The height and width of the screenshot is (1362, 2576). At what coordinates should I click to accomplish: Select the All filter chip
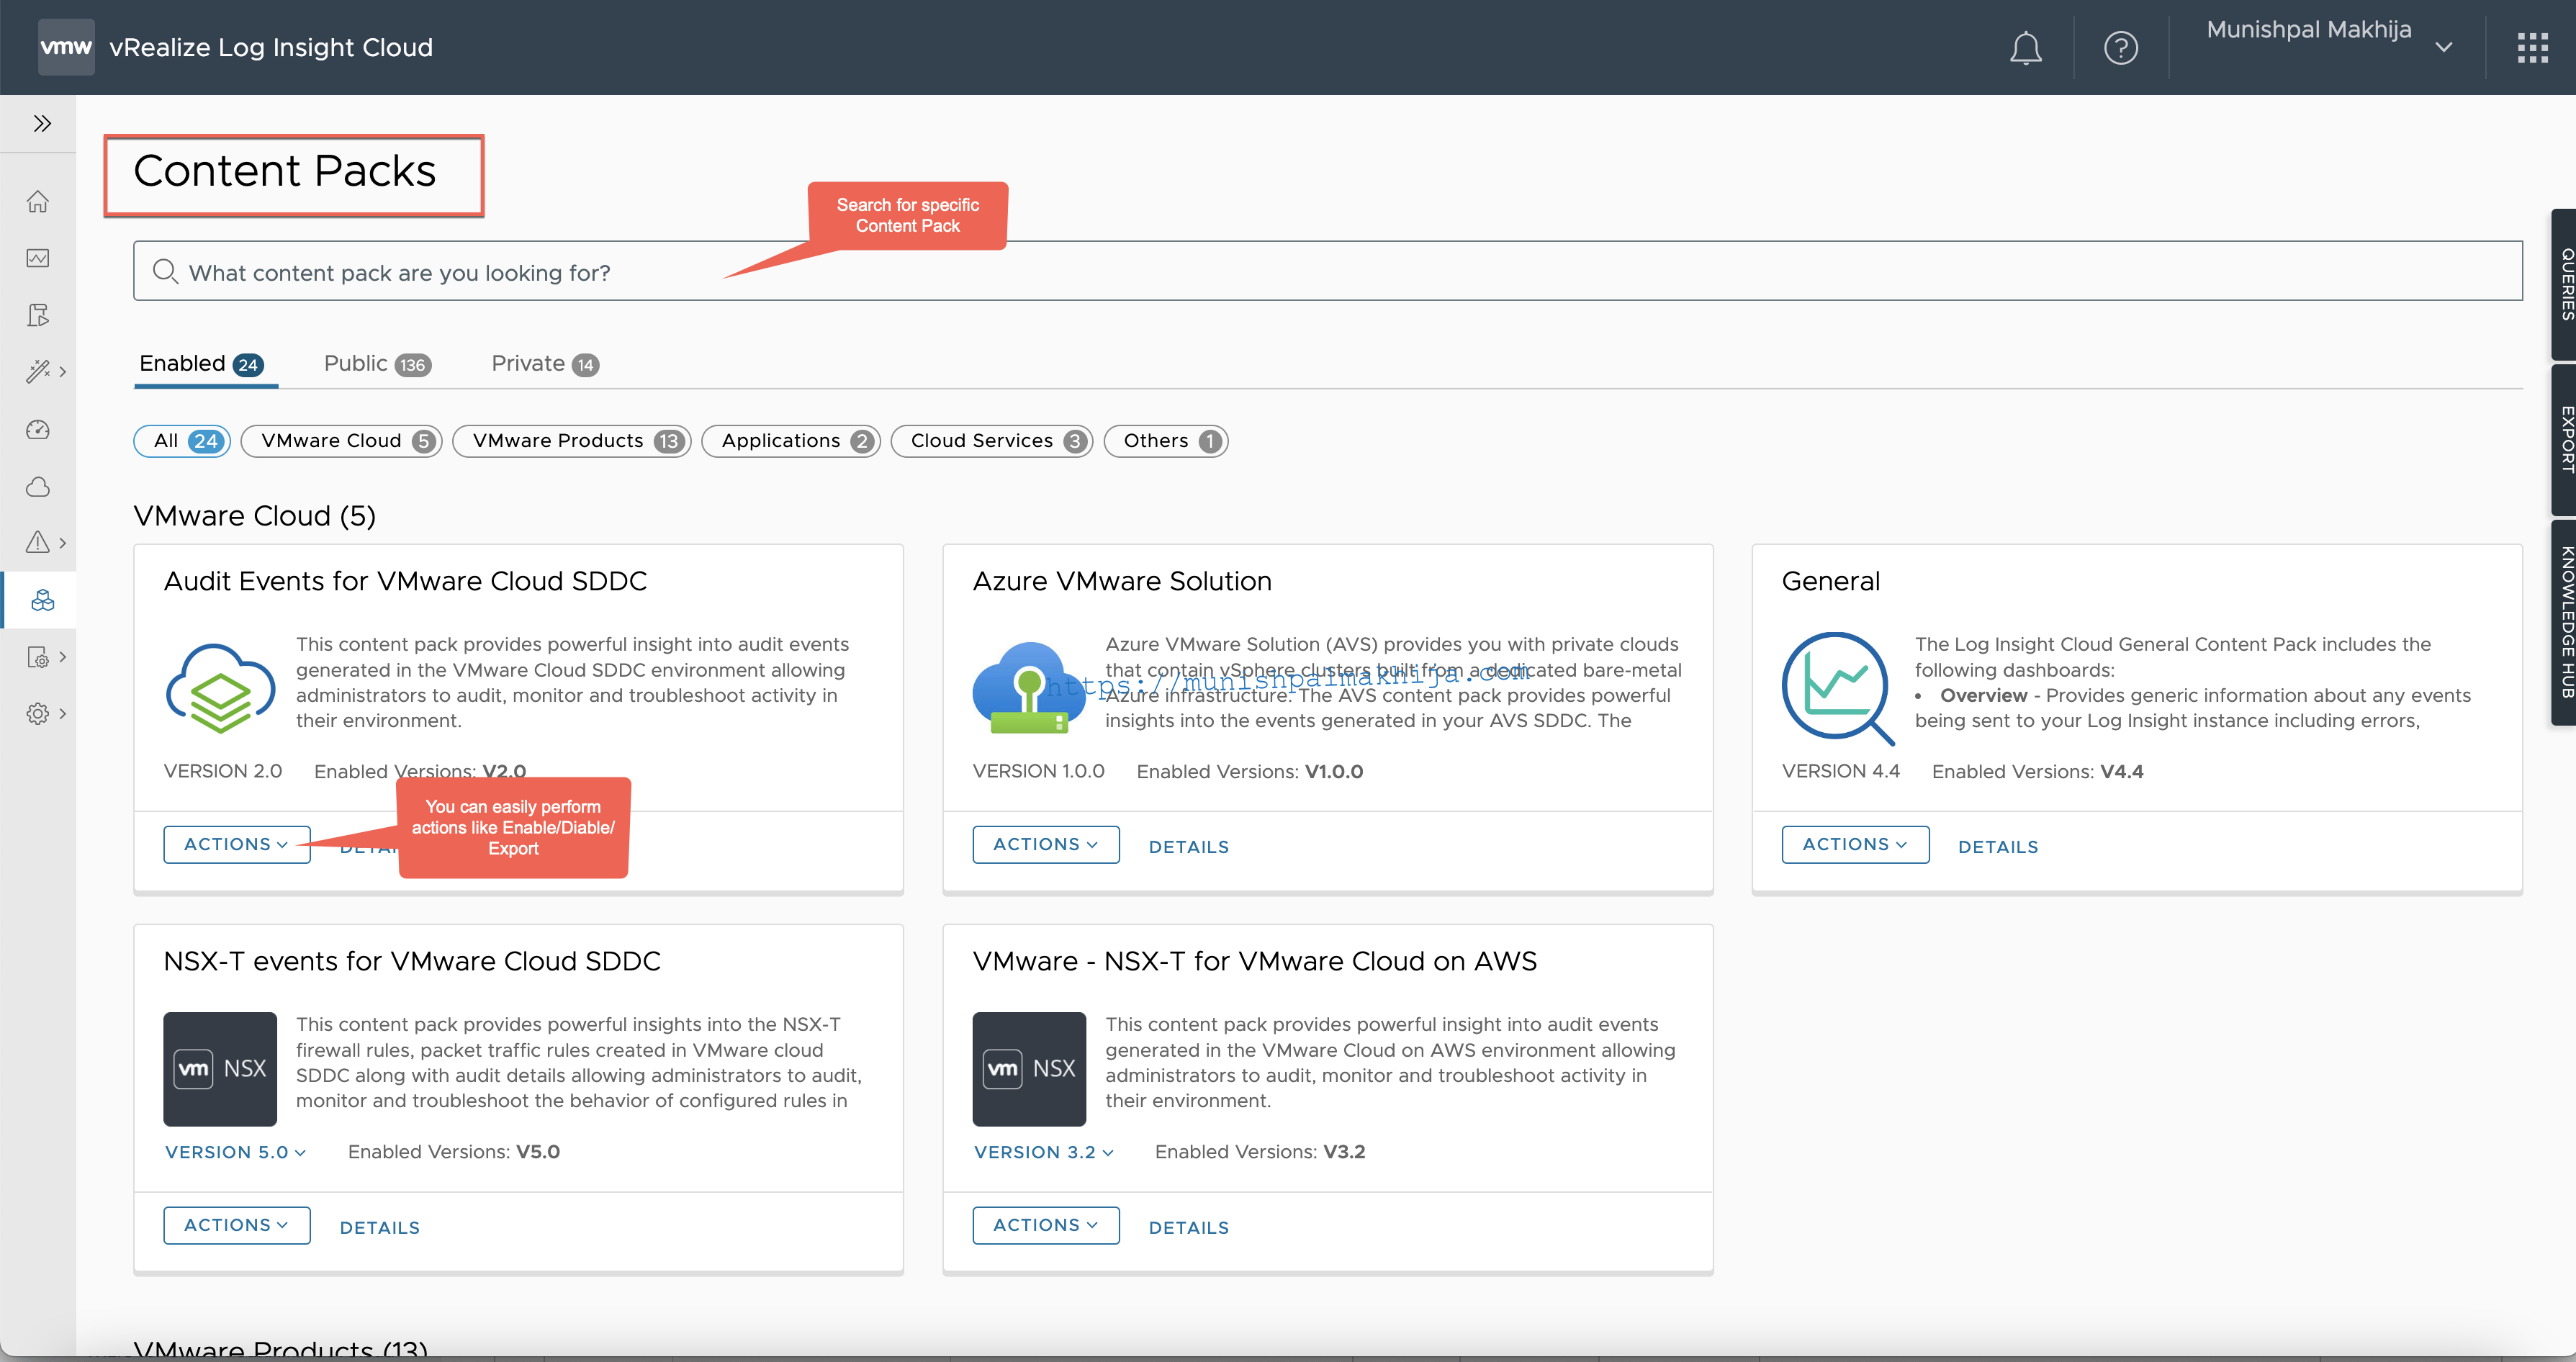[x=182, y=441]
